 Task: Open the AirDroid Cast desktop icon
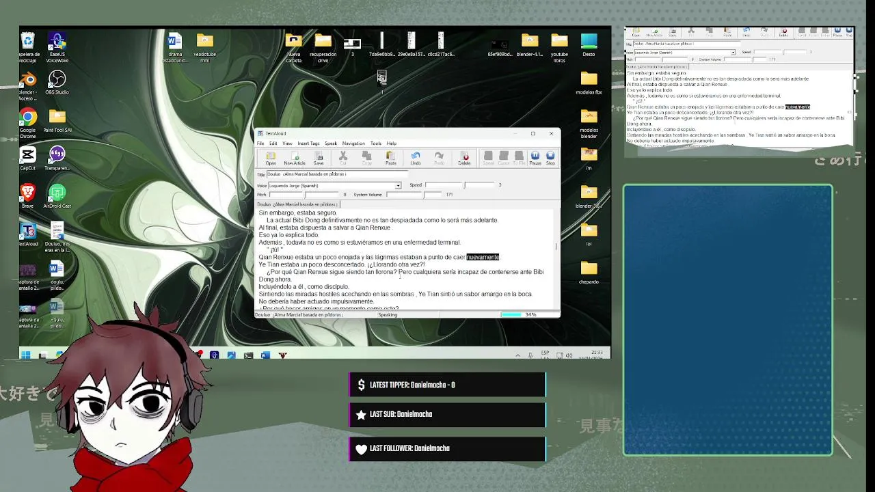click(x=57, y=197)
